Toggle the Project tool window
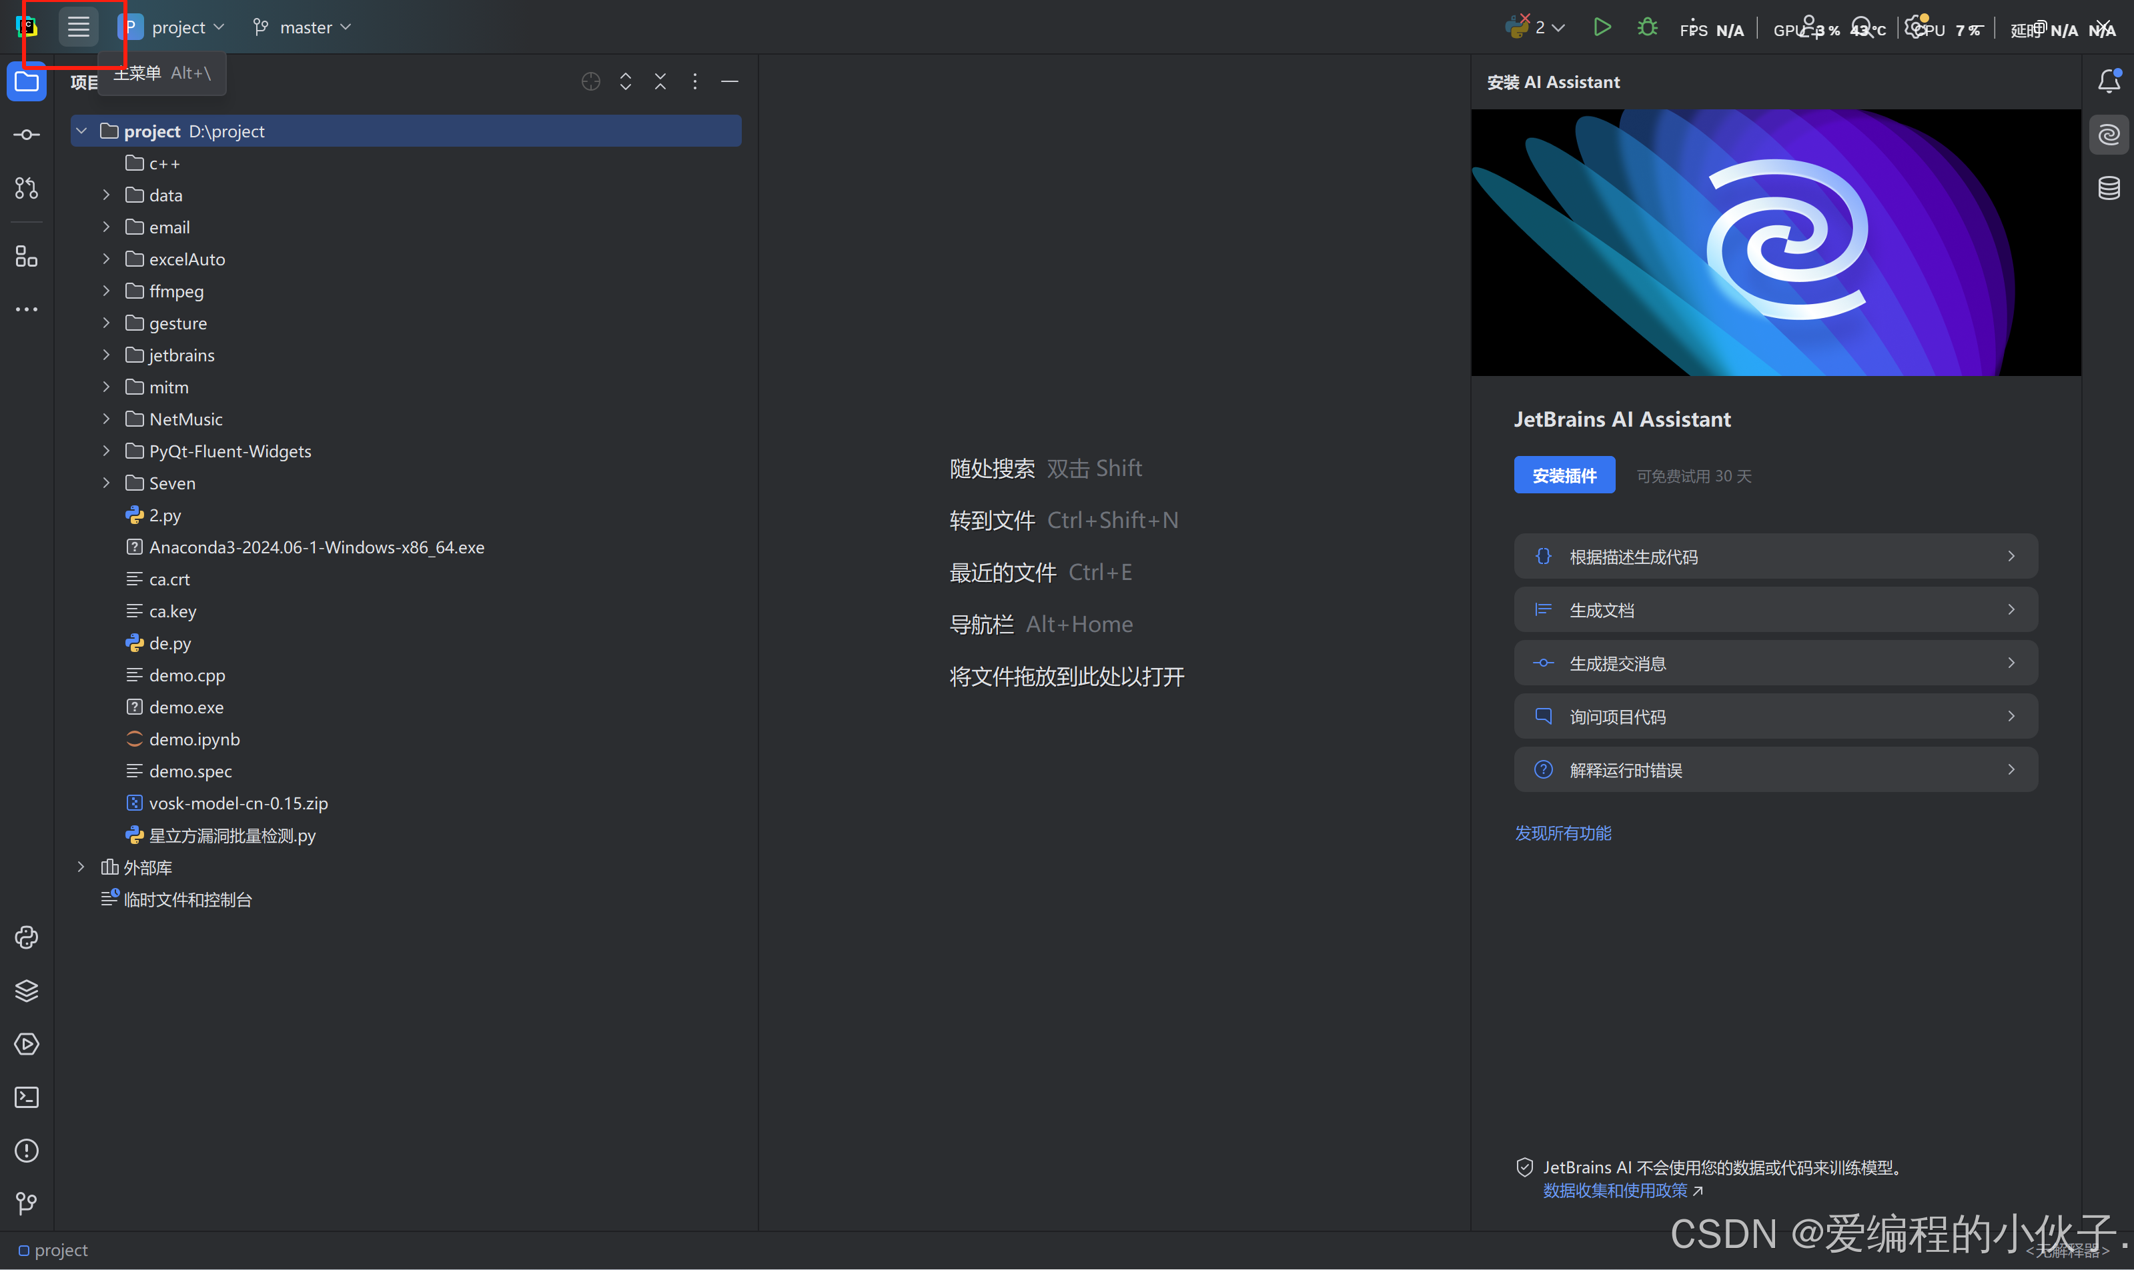The image size is (2134, 1270). pos(27,82)
